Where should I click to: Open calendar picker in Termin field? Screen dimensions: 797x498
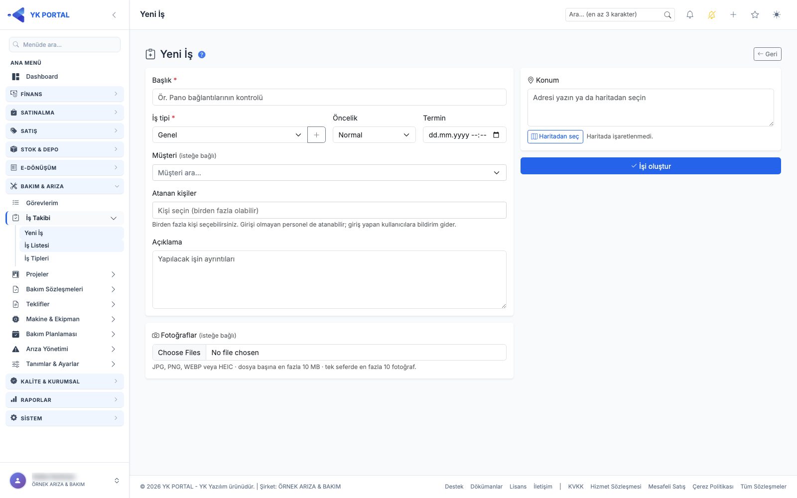pyautogui.click(x=496, y=135)
